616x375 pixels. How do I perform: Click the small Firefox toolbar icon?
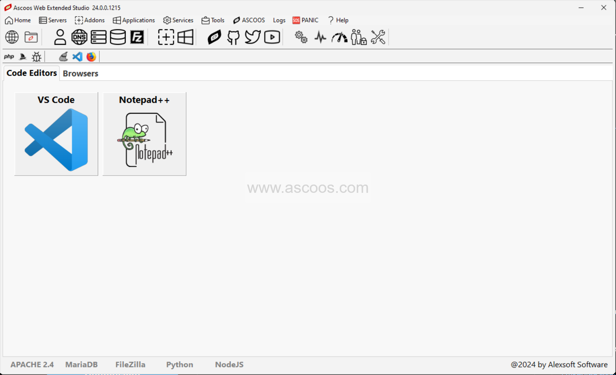point(91,57)
